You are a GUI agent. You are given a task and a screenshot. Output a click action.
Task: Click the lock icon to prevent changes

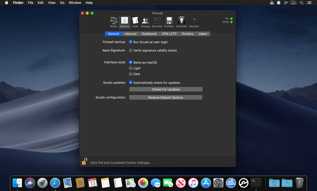(x=84, y=162)
